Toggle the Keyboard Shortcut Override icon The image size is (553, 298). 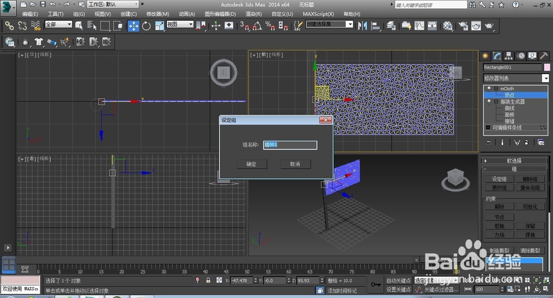(x=229, y=25)
